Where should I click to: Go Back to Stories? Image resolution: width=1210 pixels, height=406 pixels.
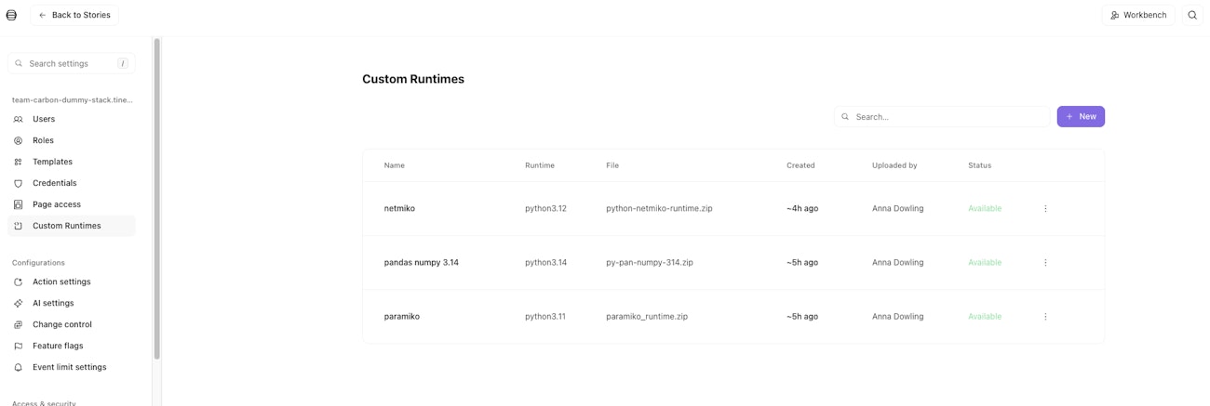click(74, 15)
